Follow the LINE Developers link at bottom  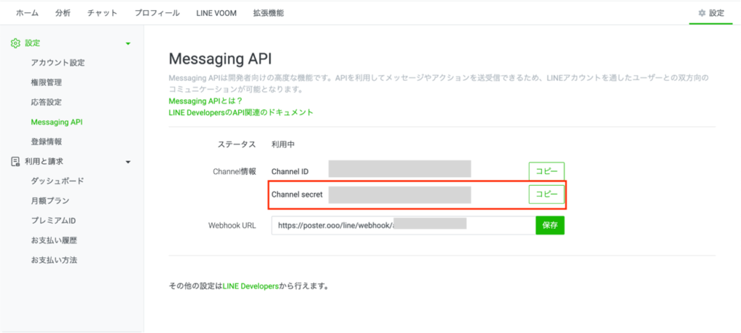tap(250, 286)
